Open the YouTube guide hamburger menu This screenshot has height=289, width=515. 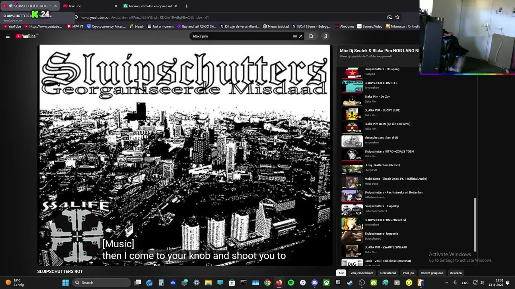(x=7, y=36)
